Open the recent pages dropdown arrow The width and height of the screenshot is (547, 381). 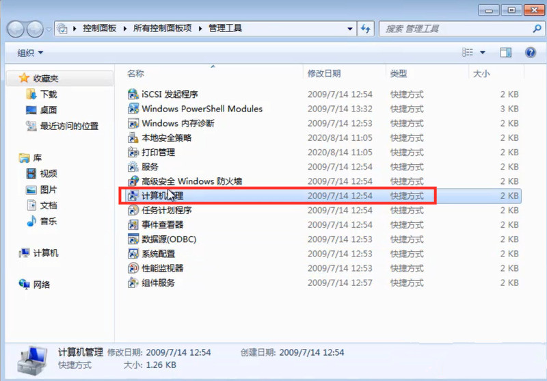[x=49, y=29]
